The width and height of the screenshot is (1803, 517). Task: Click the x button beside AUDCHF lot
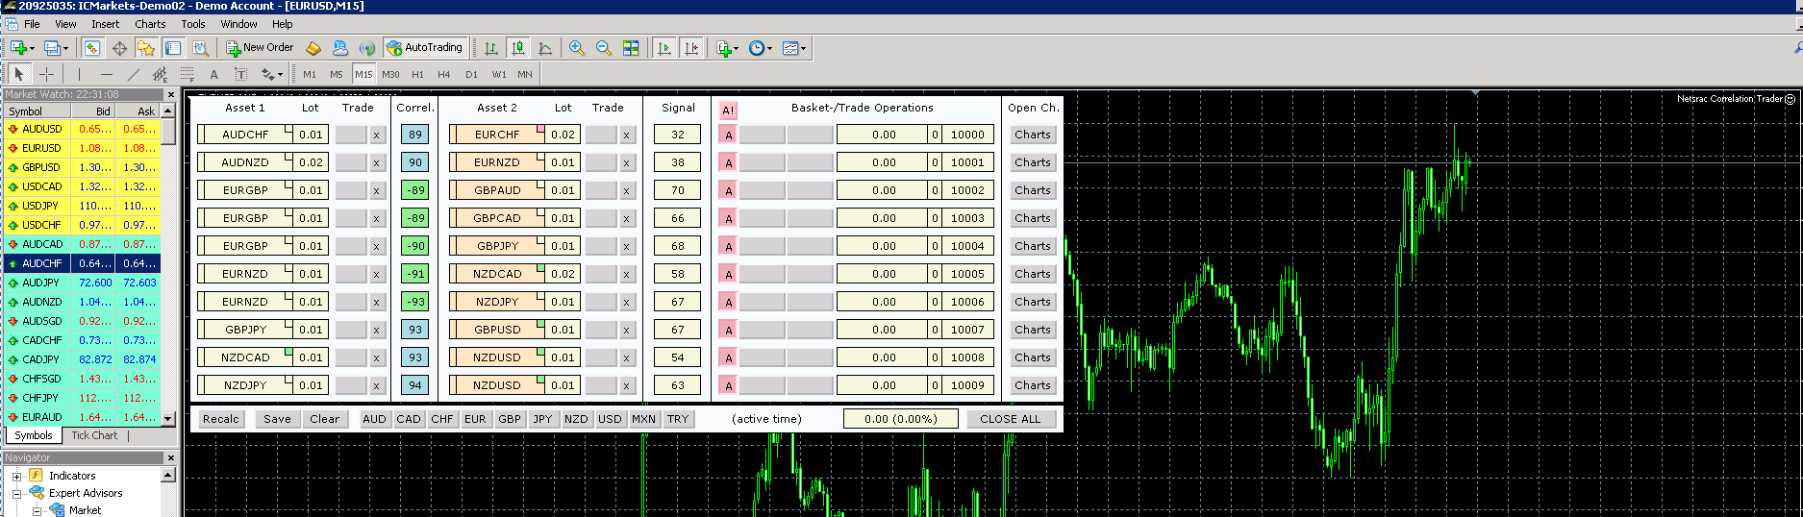pyautogui.click(x=377, y=135)
